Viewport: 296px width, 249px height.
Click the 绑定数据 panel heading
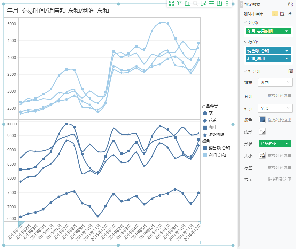252,4
